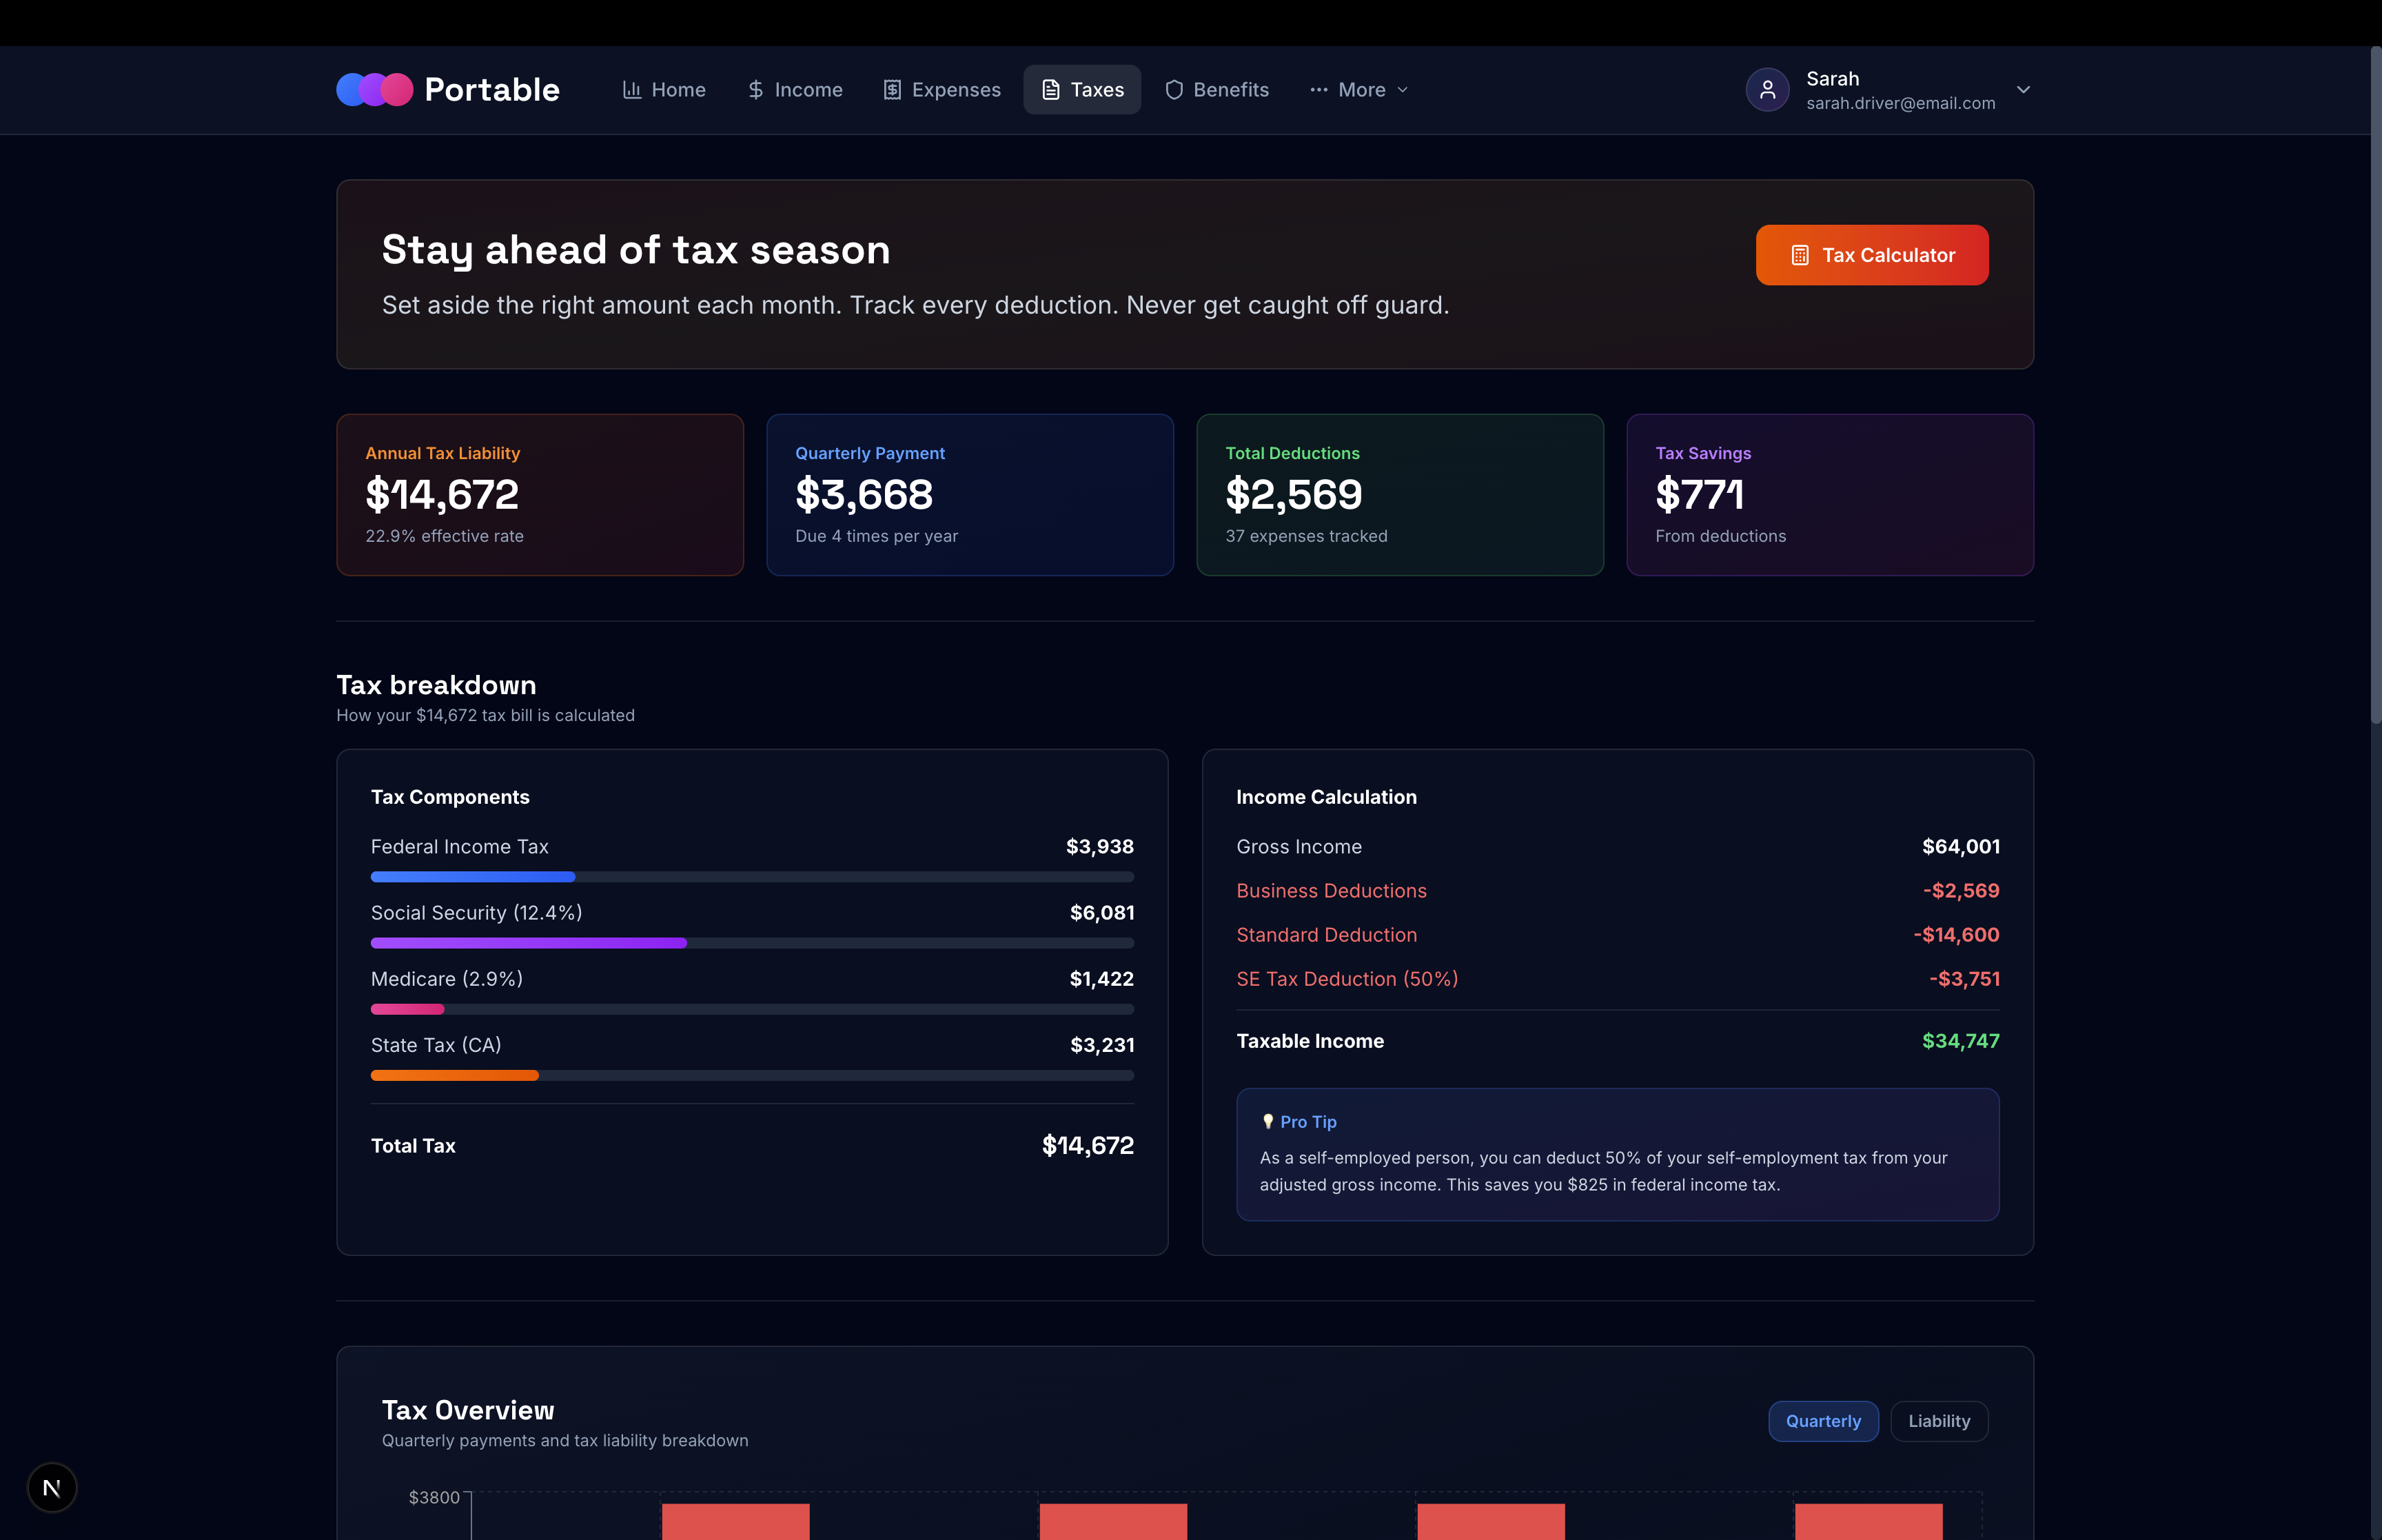The width and height of the screenshot is (2382, 1540).
Task: Open the Benefits tab
Action: coord(1230,90)
